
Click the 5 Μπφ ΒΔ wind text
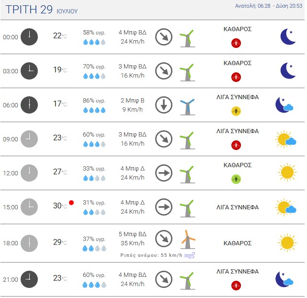[x=133, y=234]
